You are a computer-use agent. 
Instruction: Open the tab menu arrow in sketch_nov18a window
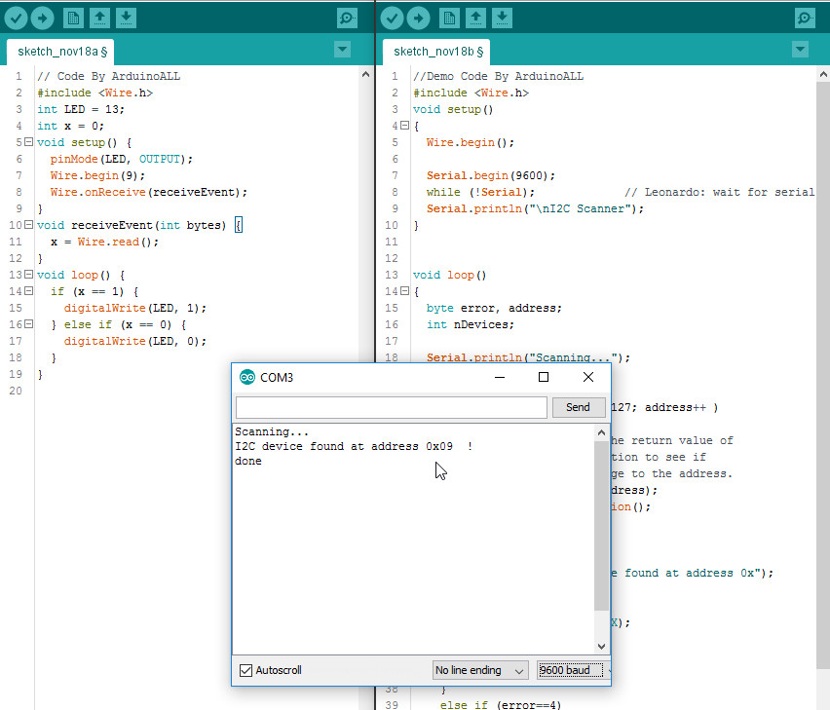click(x=343, y=50)
